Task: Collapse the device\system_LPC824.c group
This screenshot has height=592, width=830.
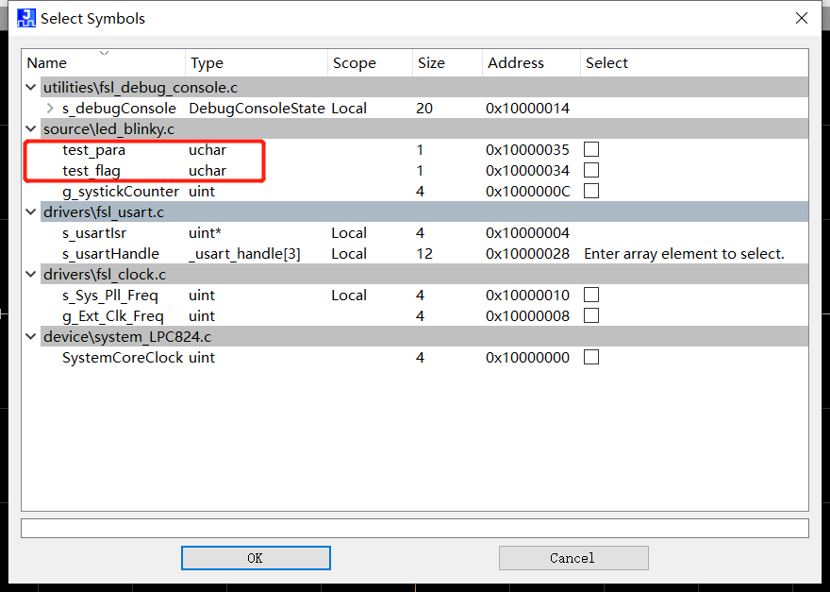Action: click(31, 337)
